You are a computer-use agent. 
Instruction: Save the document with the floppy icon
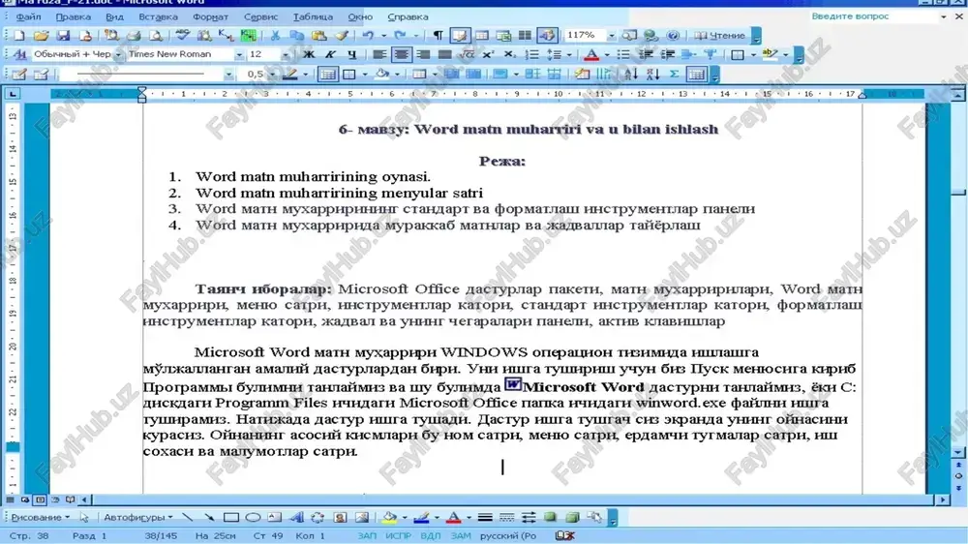click(x=63, y=36)
